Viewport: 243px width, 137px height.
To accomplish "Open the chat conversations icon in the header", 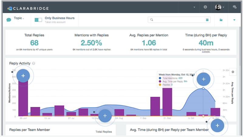I will [x=234, y=7].
